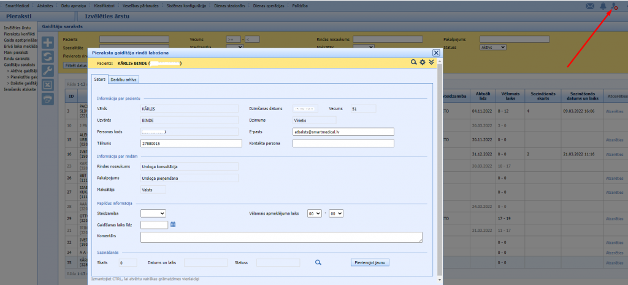Open the minutes dropdown for Vēlamais apmeklējuma laiks
This screenshot has width=628, height=285.
pyautogui.click(x=336, y=213)
